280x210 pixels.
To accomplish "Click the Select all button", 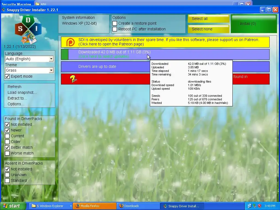I will click(x=208, y=19).
